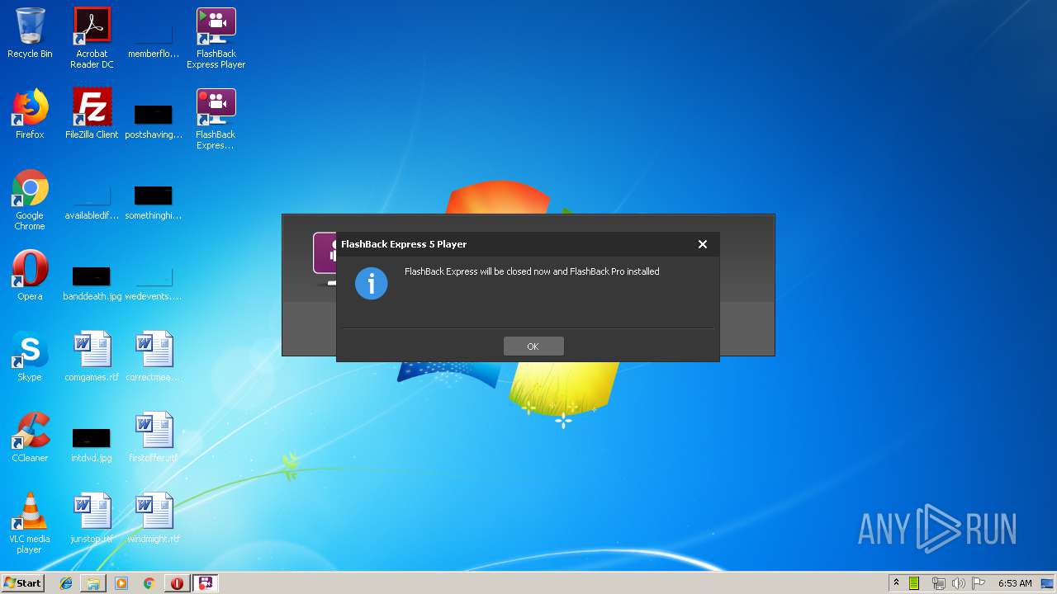Select banddeath.jpg desktop file
Image resolution: width=1057 pixels, height=594 pixels.
click(x=92, y=282)
